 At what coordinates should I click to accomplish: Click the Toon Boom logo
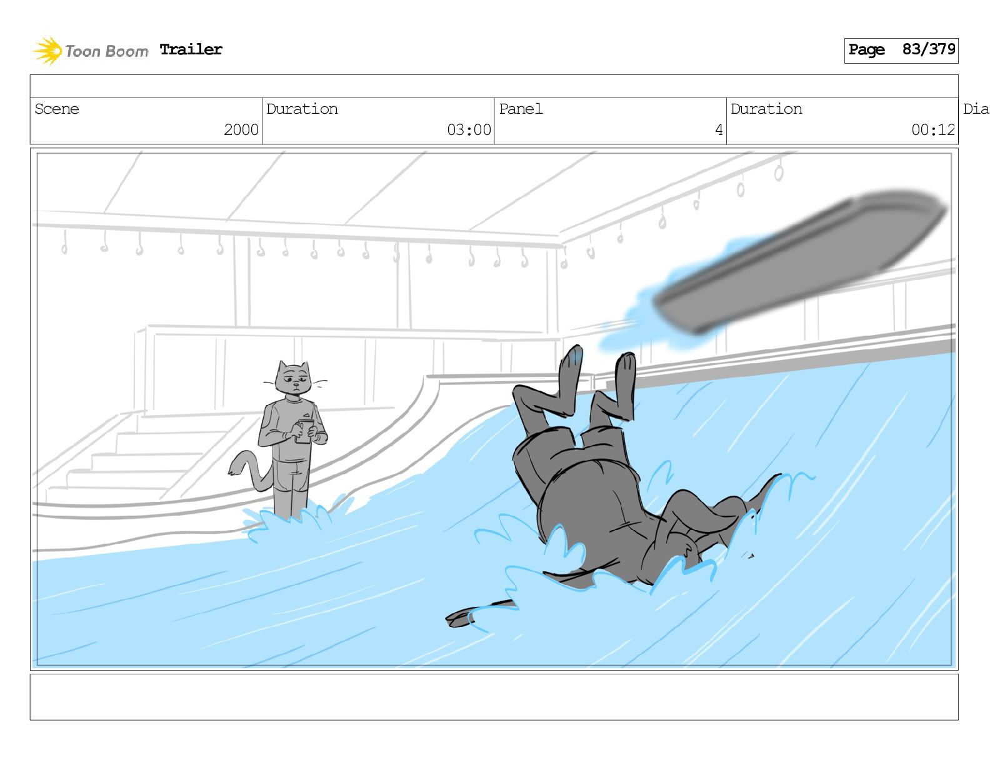pyautogui.click(x=91, y=51)
